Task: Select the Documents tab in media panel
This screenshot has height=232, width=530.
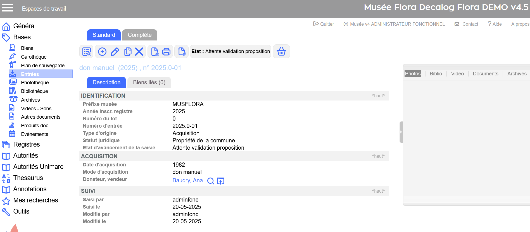Action: [485, 74]
